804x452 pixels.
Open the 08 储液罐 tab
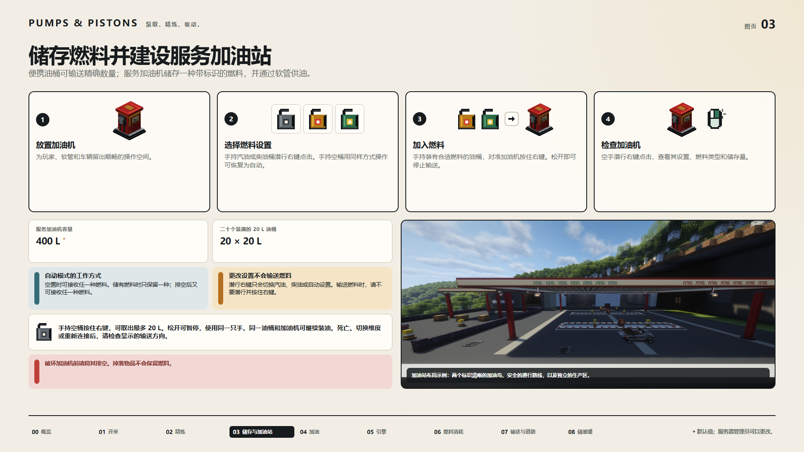pyautogui.click(x=580, y=432)
